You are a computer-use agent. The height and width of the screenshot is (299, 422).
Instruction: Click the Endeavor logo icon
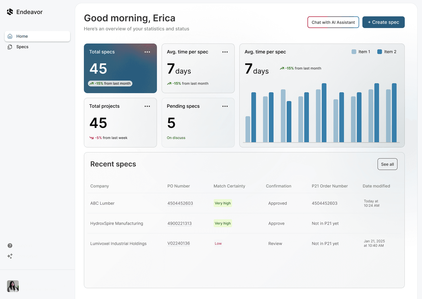click(x=10, y=12)
